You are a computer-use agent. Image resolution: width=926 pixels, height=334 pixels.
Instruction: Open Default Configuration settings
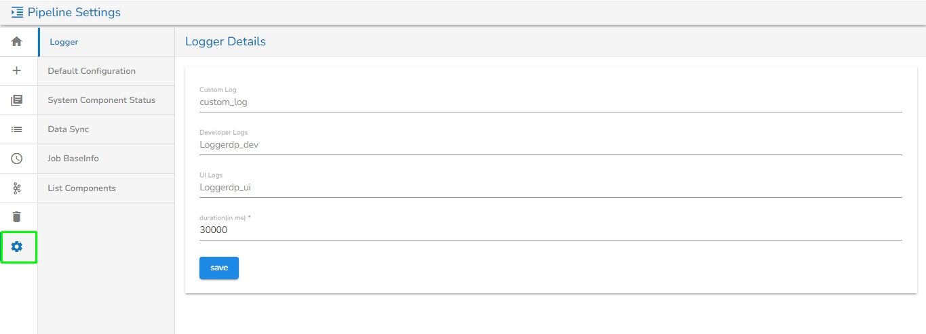[92, 71]
